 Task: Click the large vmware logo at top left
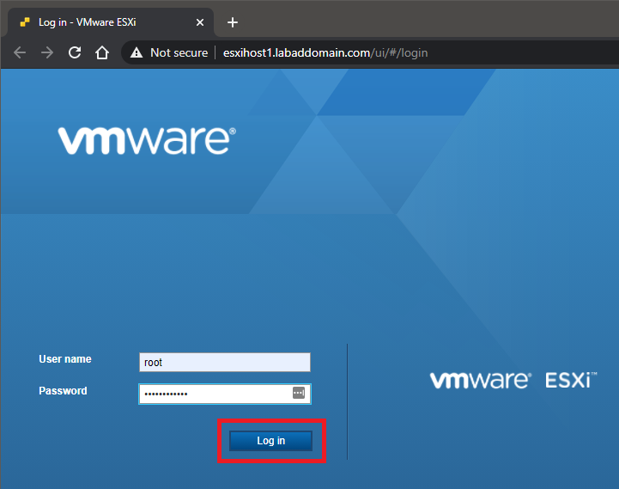(x=146, y=140)
